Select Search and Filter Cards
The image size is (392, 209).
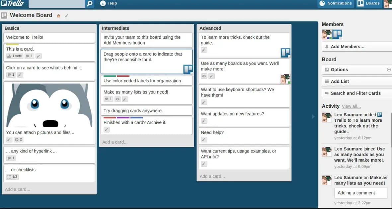[355, 93]
